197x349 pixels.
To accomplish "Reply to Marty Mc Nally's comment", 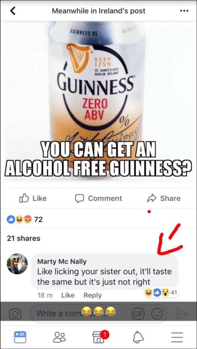I will point(93,295).
